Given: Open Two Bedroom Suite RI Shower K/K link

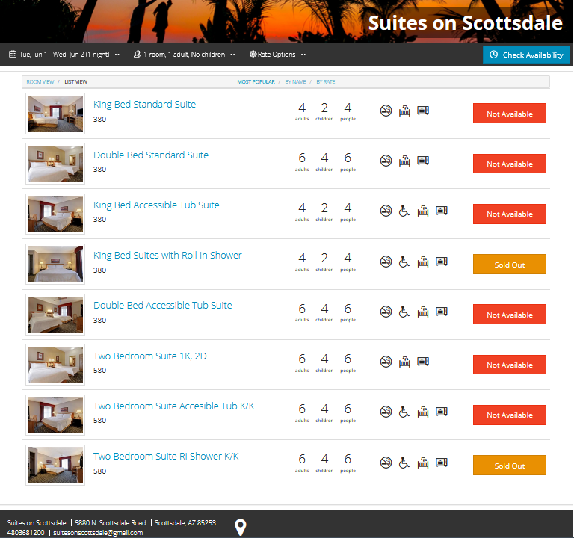Looking at the screenshot, I should (x=166, y=457).
